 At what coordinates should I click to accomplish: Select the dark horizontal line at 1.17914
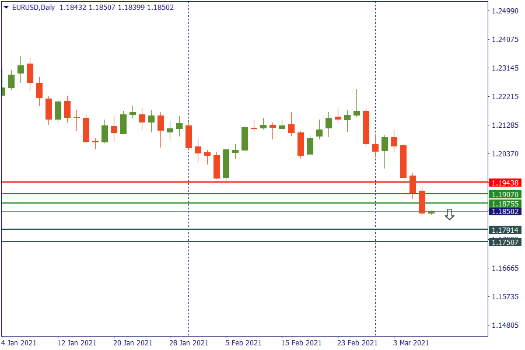point(245,229)
